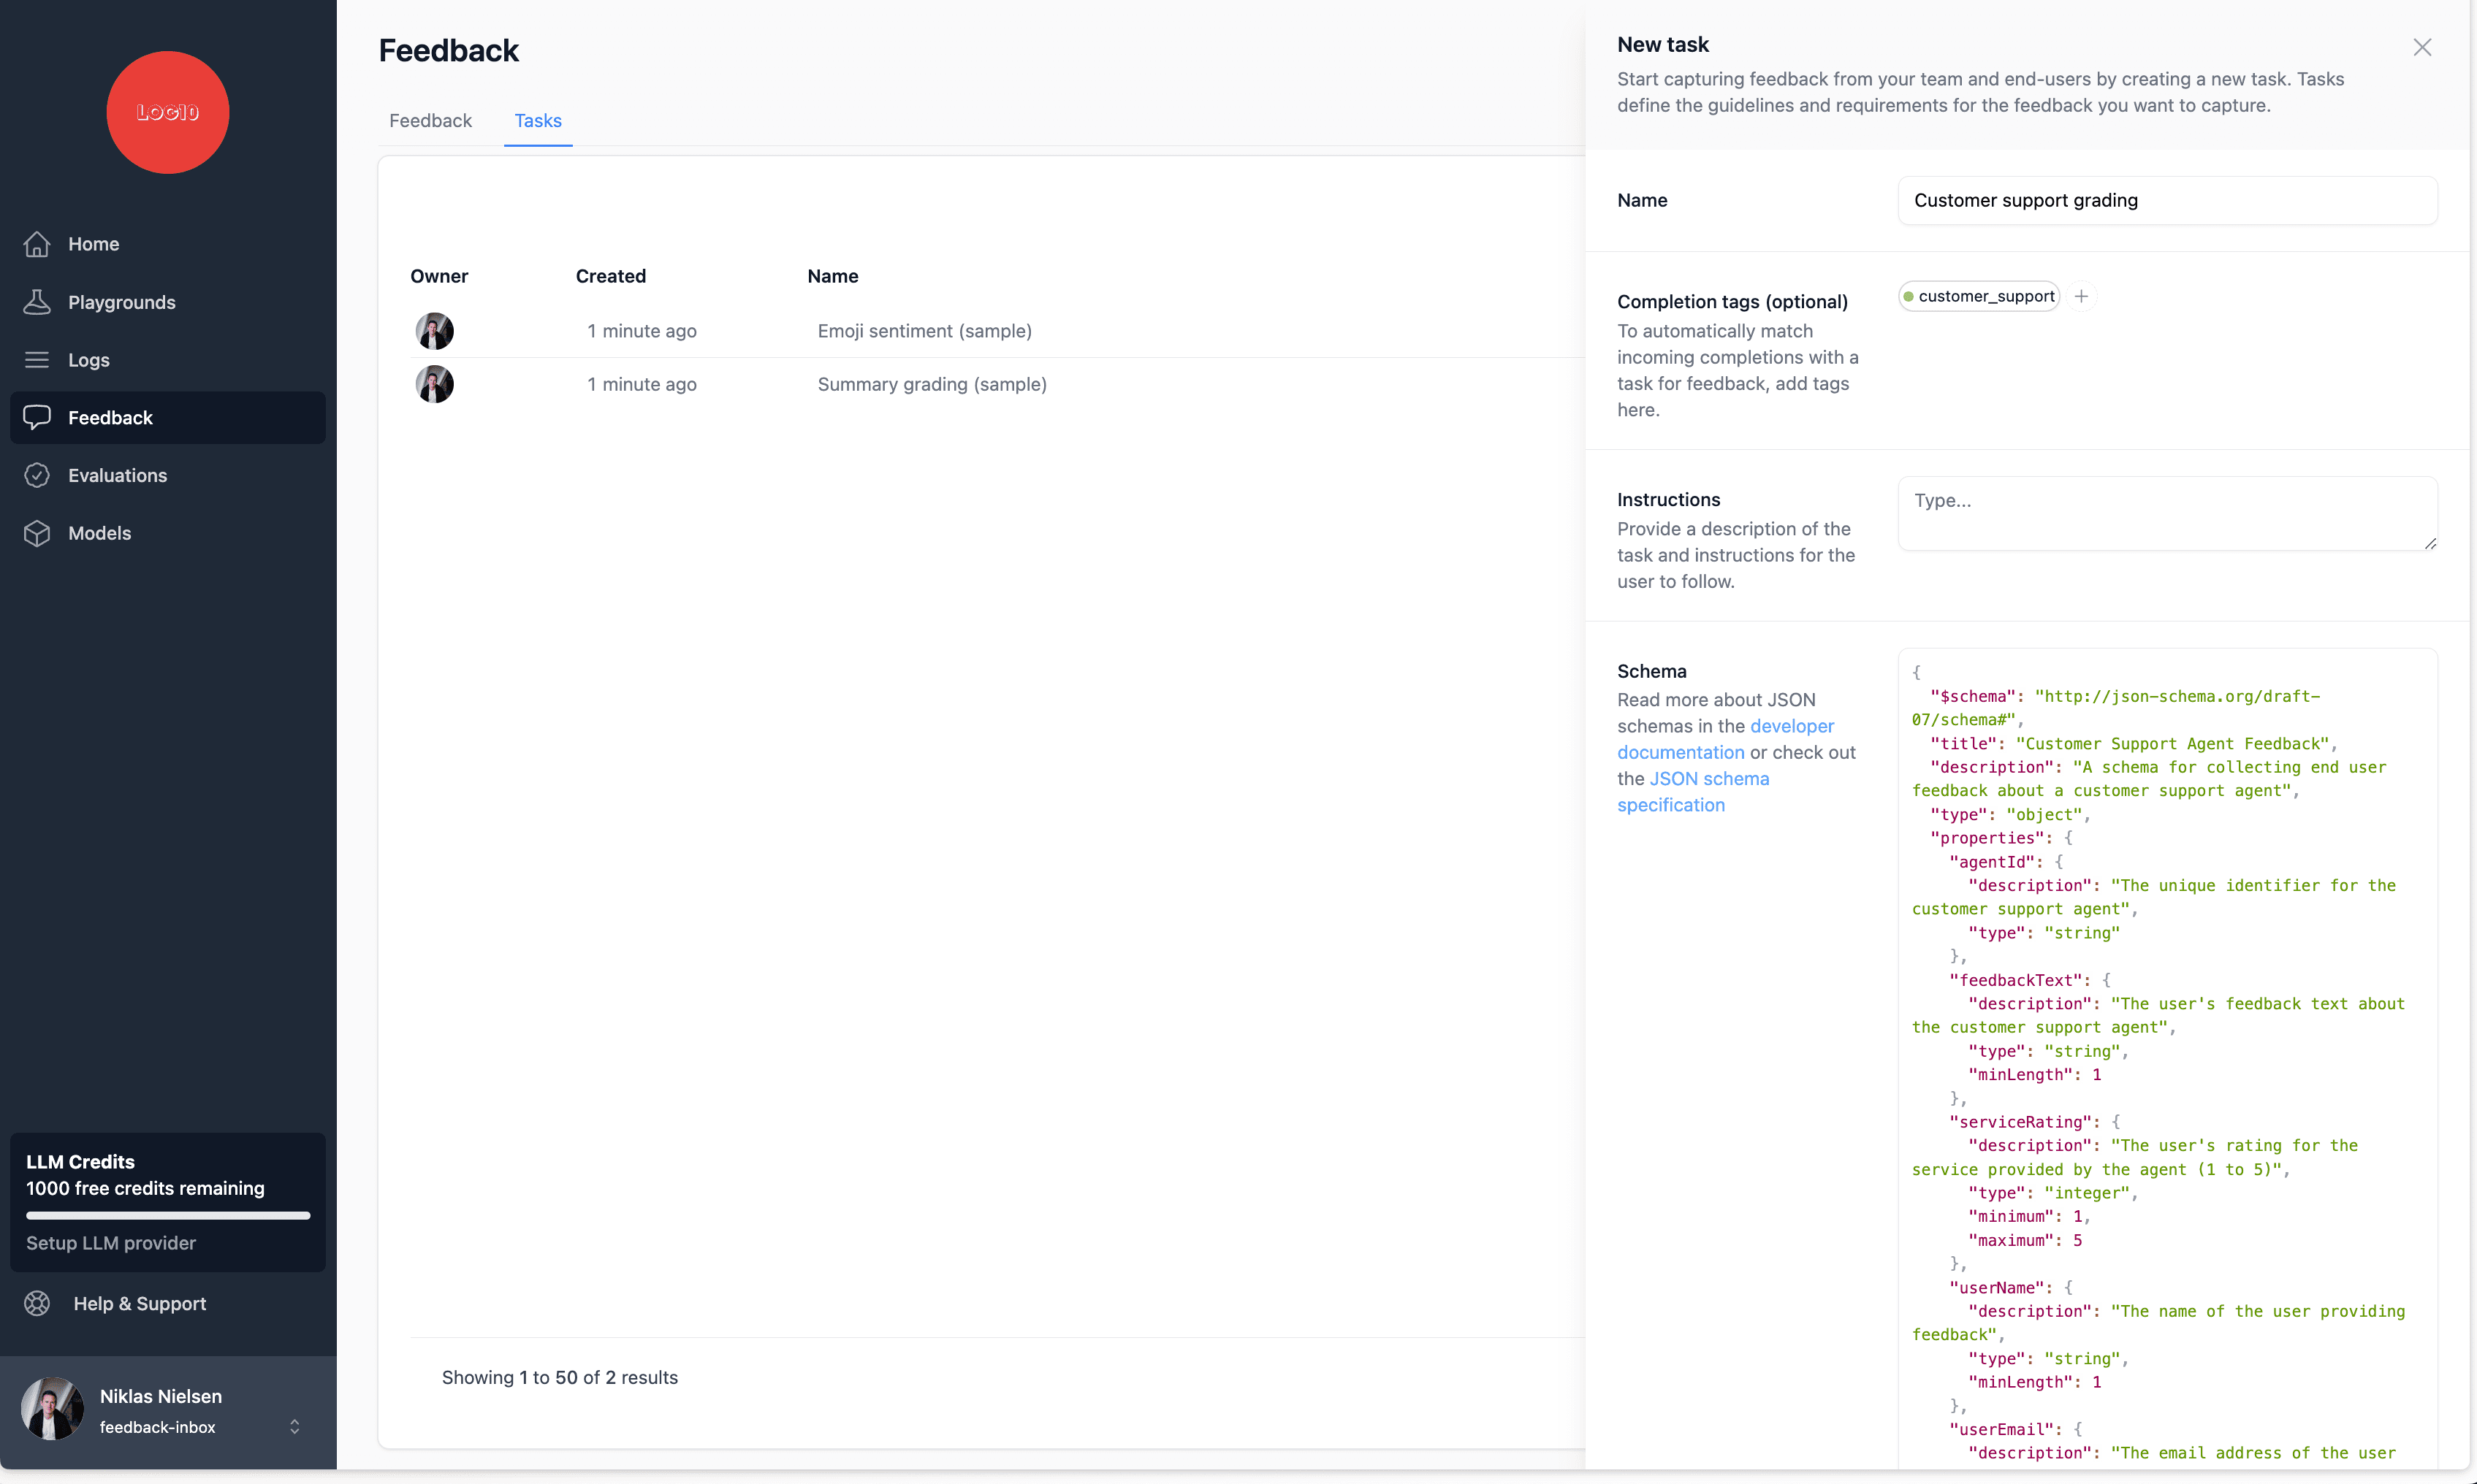Click the "serviceRating" key in schema
Screen dimensions: 2477x1484
coord(2020,1122)
